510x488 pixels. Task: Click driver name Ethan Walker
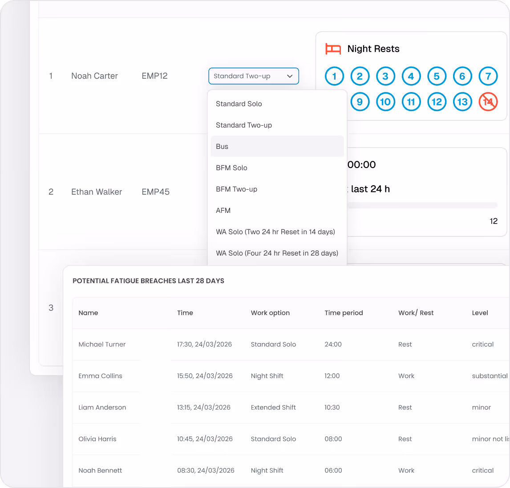pos(97,192)
